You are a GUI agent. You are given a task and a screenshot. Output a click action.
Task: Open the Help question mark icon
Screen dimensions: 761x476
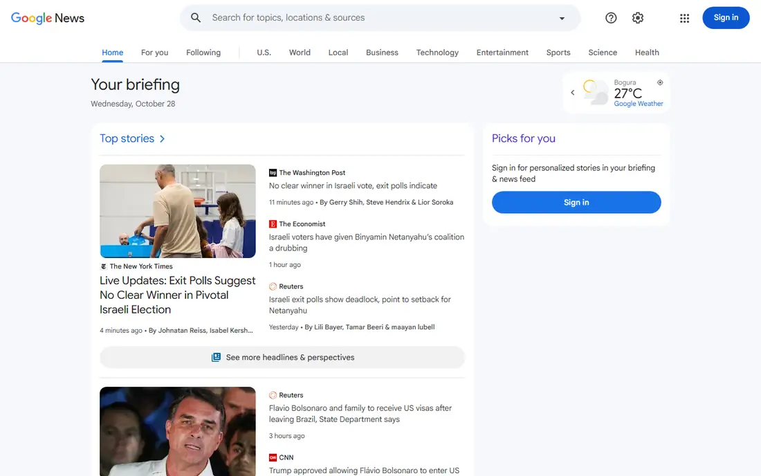611,18
